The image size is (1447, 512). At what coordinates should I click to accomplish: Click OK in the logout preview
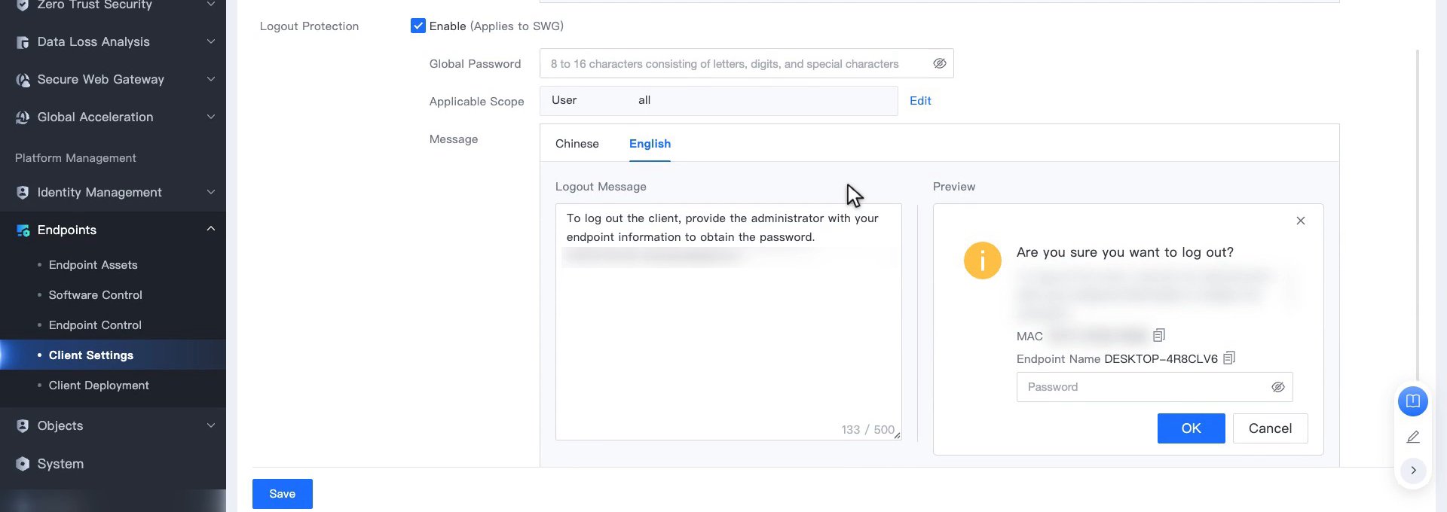tap(1192, 428)
